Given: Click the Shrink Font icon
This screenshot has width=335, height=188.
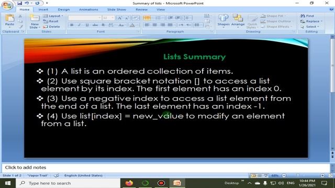Looking at the screenshot, I should 127,18.
